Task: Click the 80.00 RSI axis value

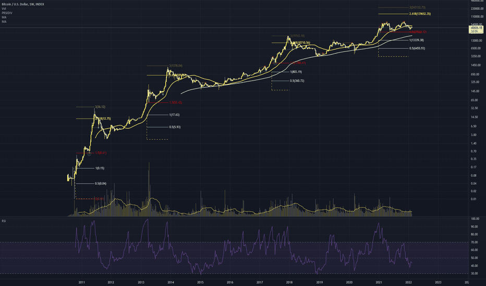Action: 475,235
